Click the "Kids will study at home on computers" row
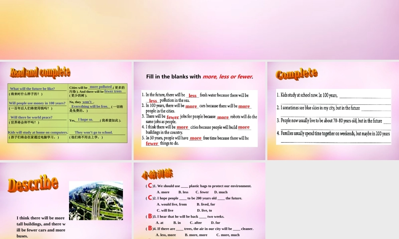 [x=38, y=132]
